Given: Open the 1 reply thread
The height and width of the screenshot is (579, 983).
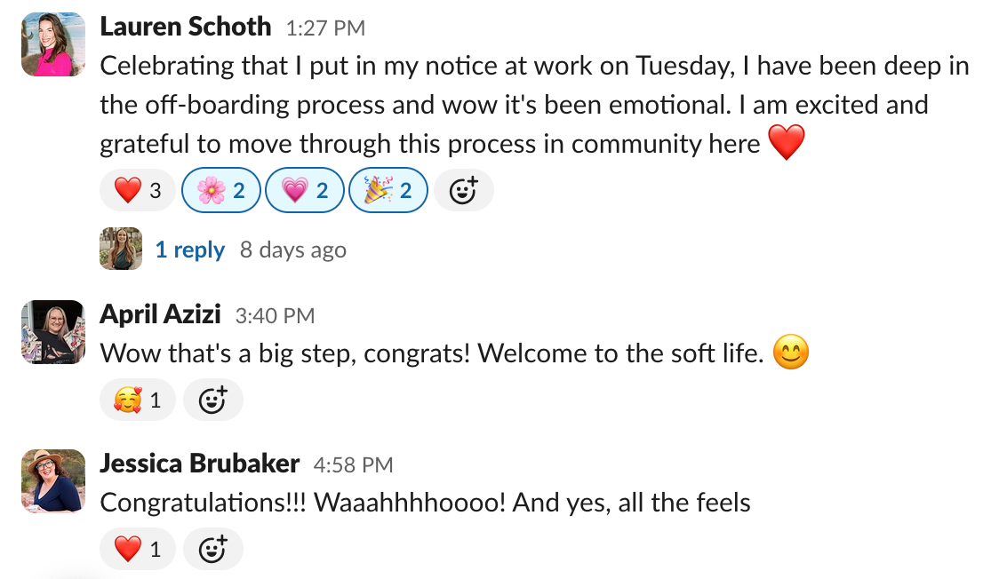Looking at the screenshot, I should 189,250.
